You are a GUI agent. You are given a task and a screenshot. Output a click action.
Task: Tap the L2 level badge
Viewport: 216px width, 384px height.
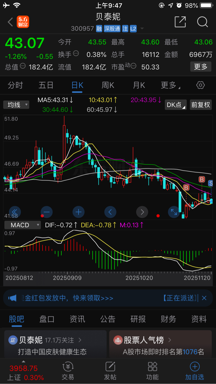(133, 29)
